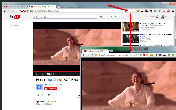
Task: Mute the video with the speaker icon
Action: (x=43, y=74)
